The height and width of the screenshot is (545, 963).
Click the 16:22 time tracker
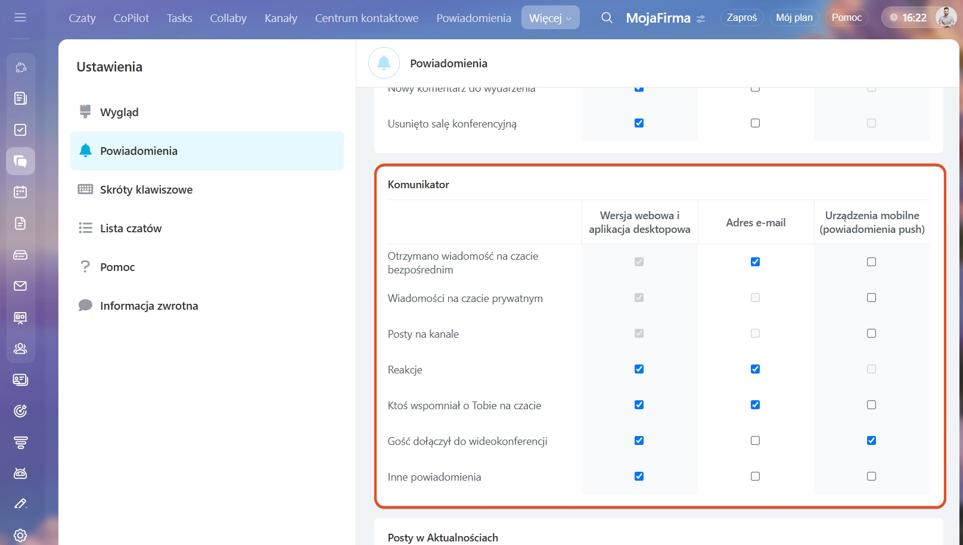click(908, 18)
